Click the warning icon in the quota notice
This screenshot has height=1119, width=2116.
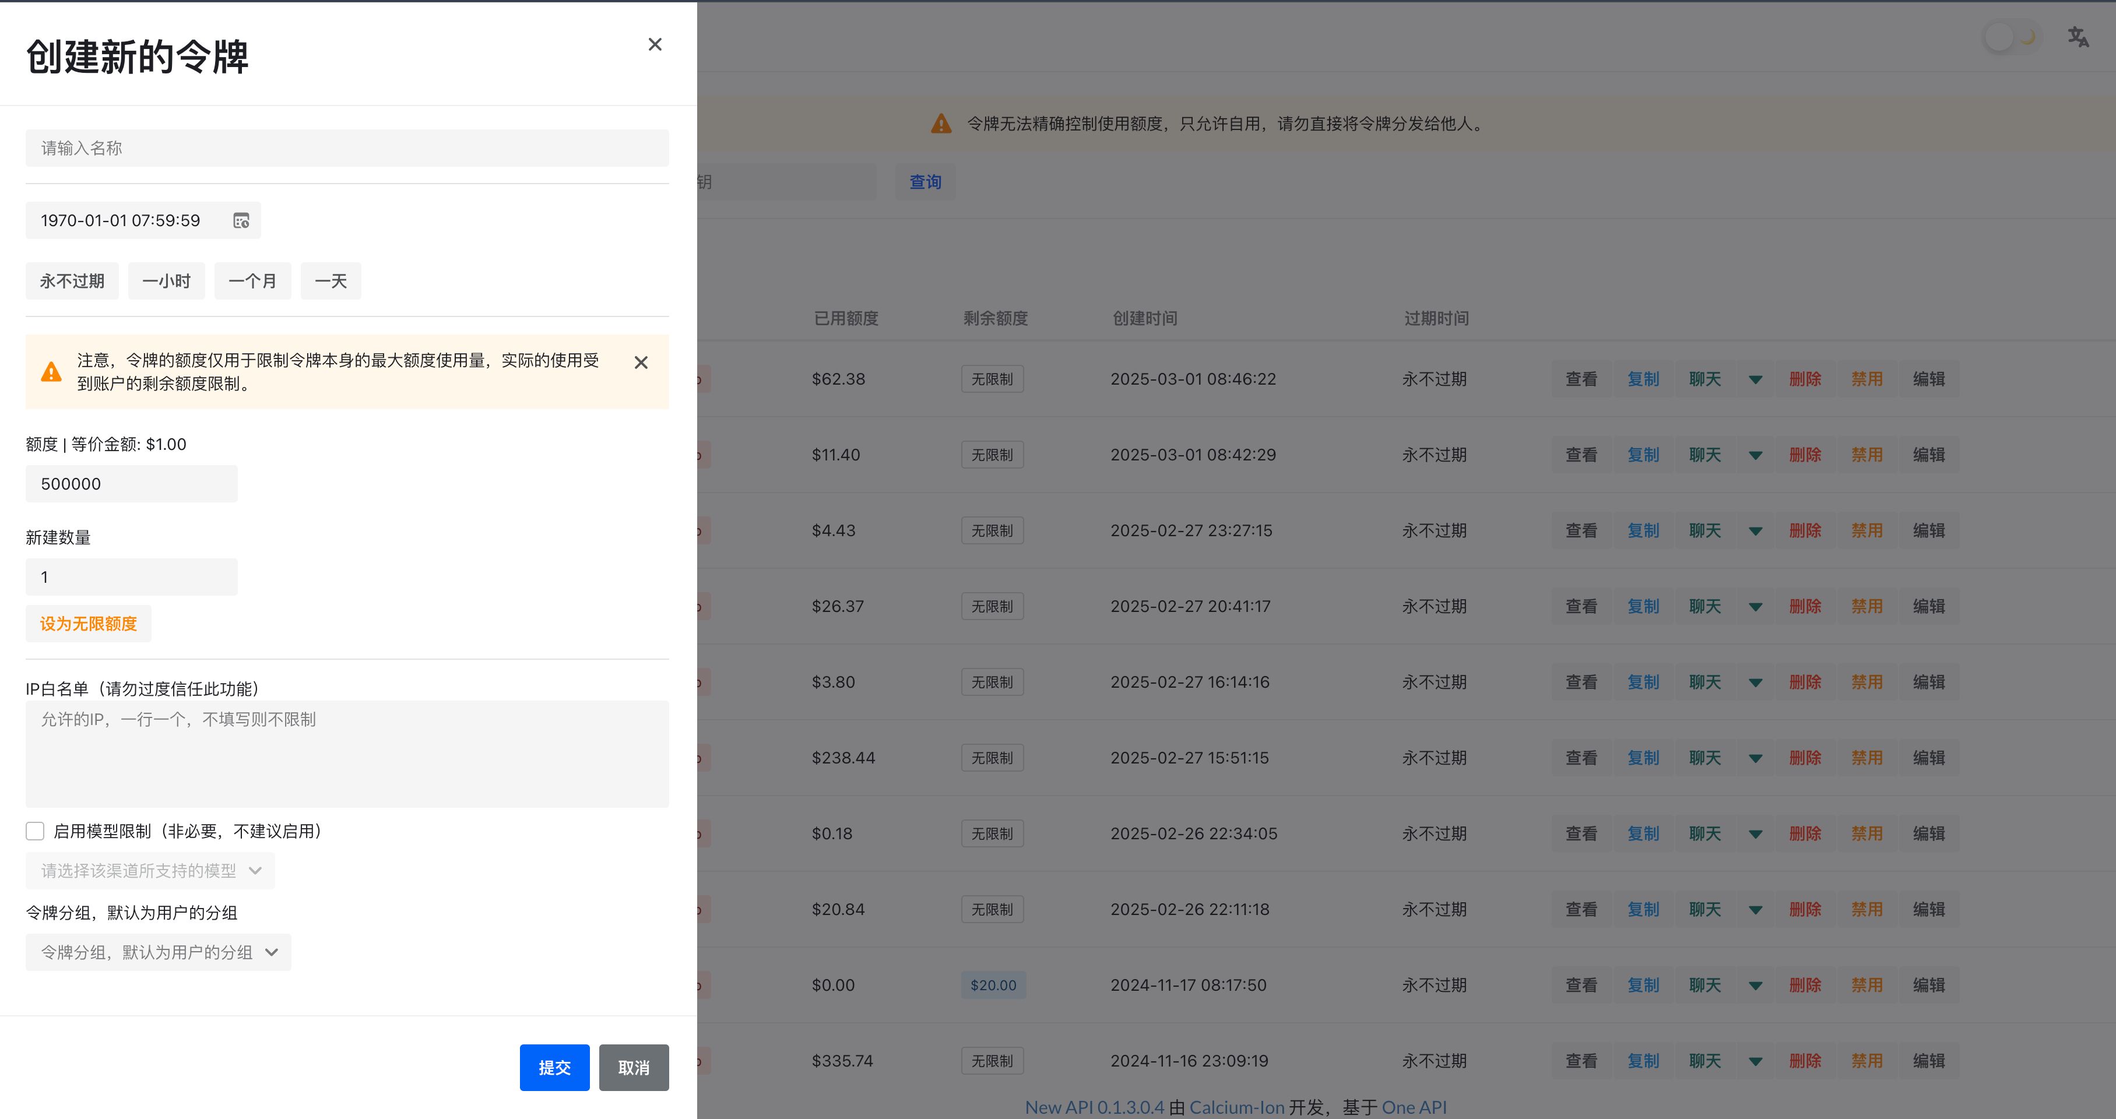tap(51, 372)
